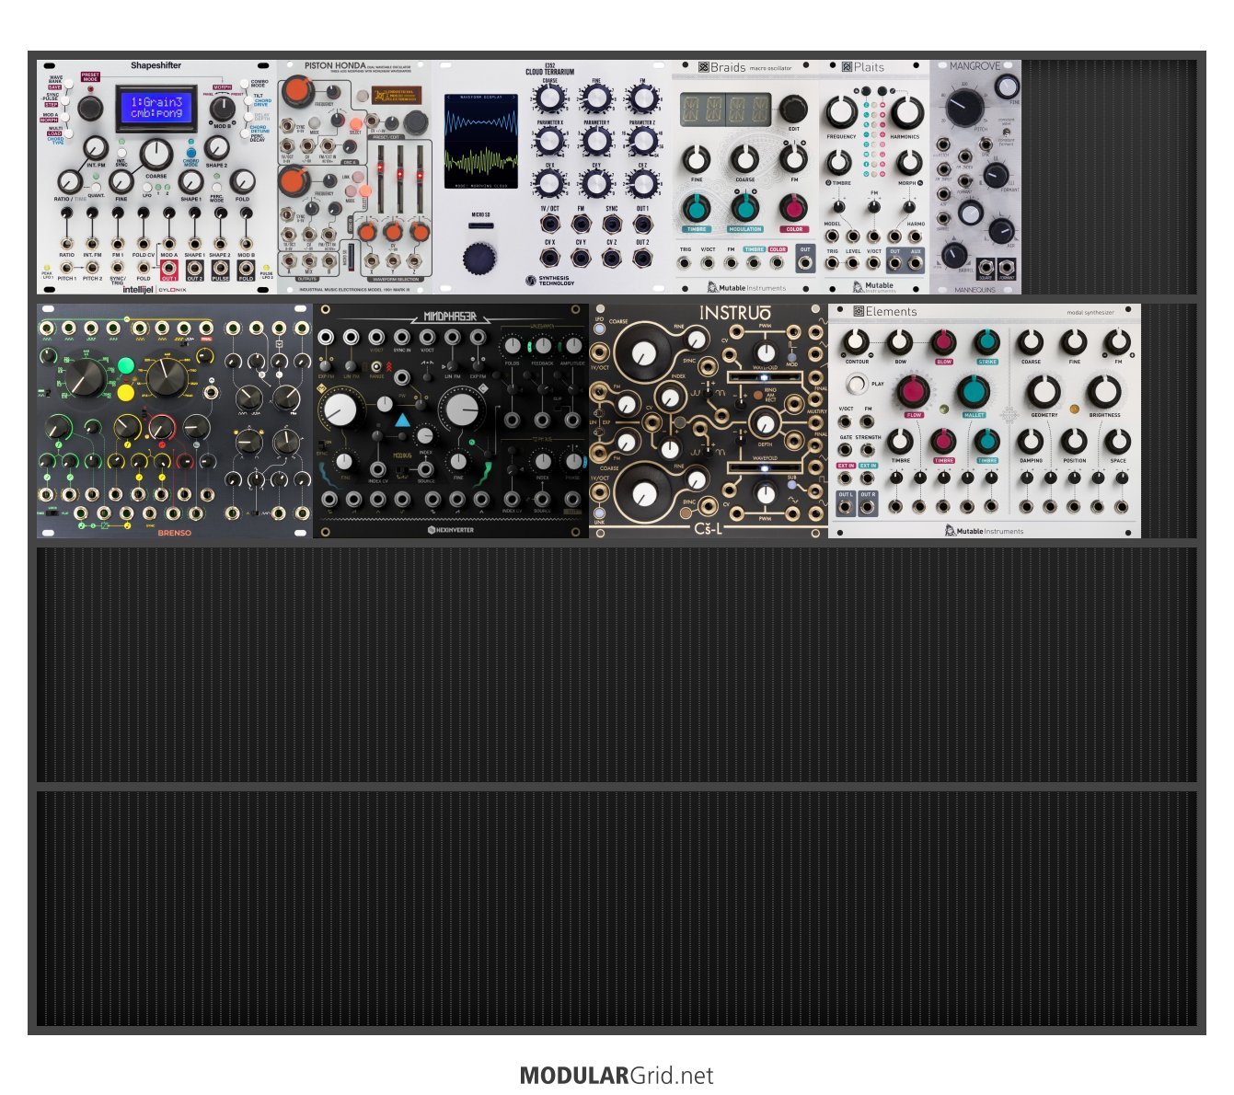Viewport: 1234px width, 1095px height.
Task: Select the Elements OUT L jack
Action: (x=845, y=506)
